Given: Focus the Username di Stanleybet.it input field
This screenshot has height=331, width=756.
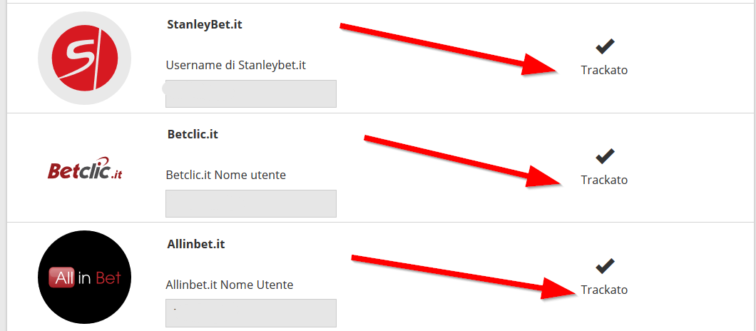Looking at the screenshot, I should [251, 93].
